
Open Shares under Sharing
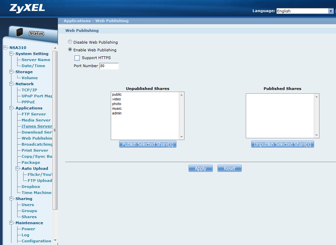(29, 217)
